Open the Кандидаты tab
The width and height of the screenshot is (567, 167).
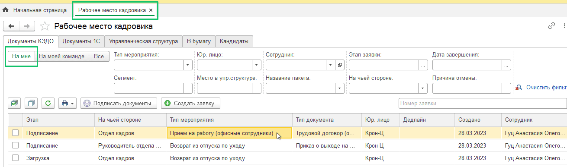pyautogui.click(x=234, y=41)
